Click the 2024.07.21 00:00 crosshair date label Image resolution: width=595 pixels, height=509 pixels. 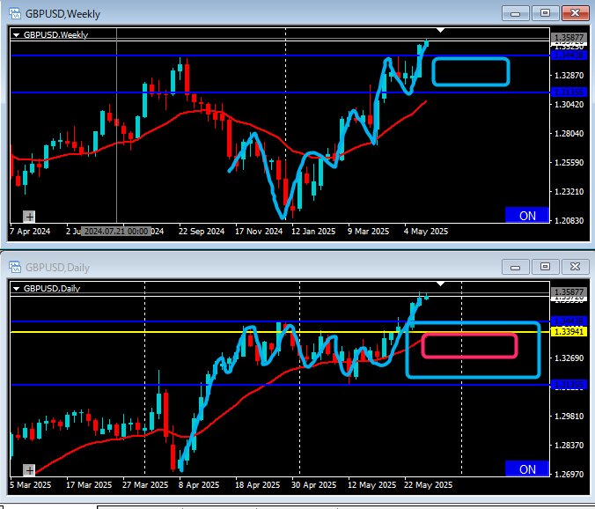116,231
